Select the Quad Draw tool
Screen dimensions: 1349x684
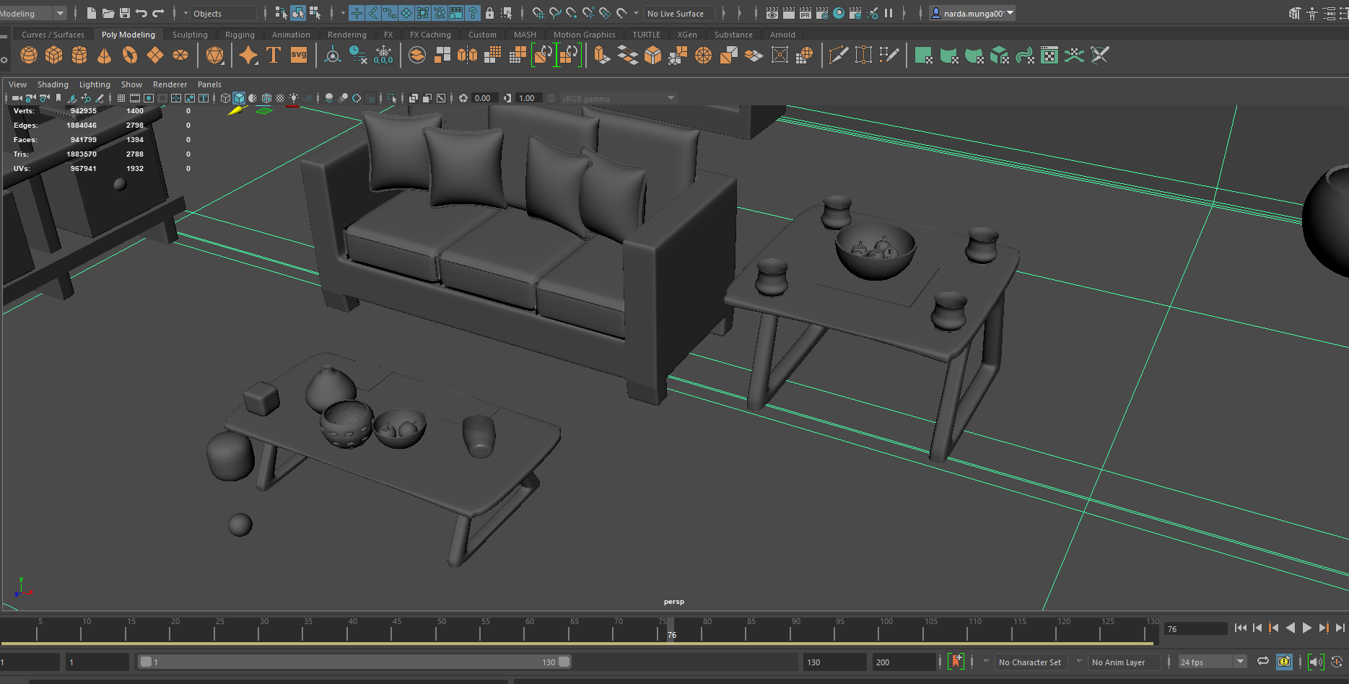pyautogui.click(x=889, y=55)
